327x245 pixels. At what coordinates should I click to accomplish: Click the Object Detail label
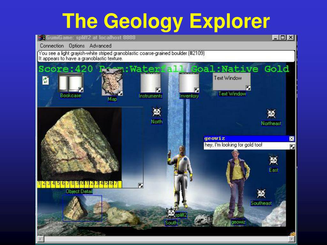coord(79,191)
